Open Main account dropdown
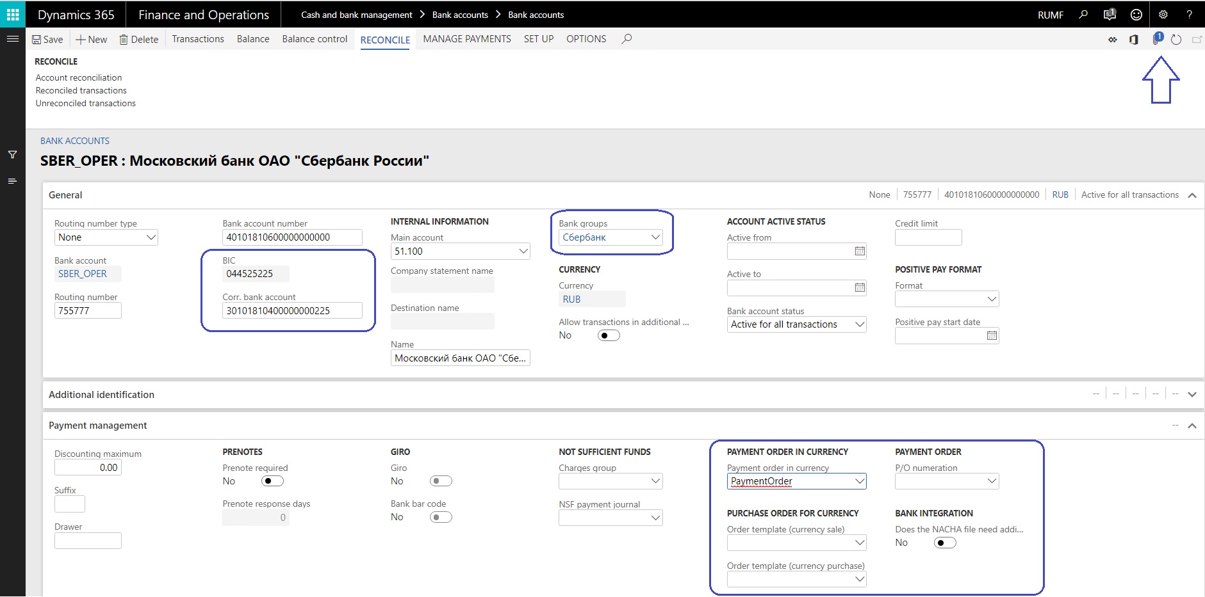Image resolution: width=1205 pixels, height=597 pixels. [523, 251]
